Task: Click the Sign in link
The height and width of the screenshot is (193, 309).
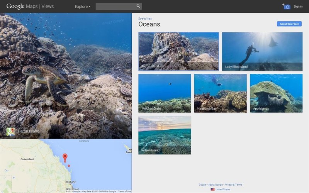Action: [x=298, y=7]
